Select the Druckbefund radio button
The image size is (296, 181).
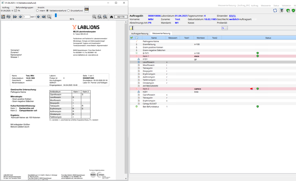69,11
